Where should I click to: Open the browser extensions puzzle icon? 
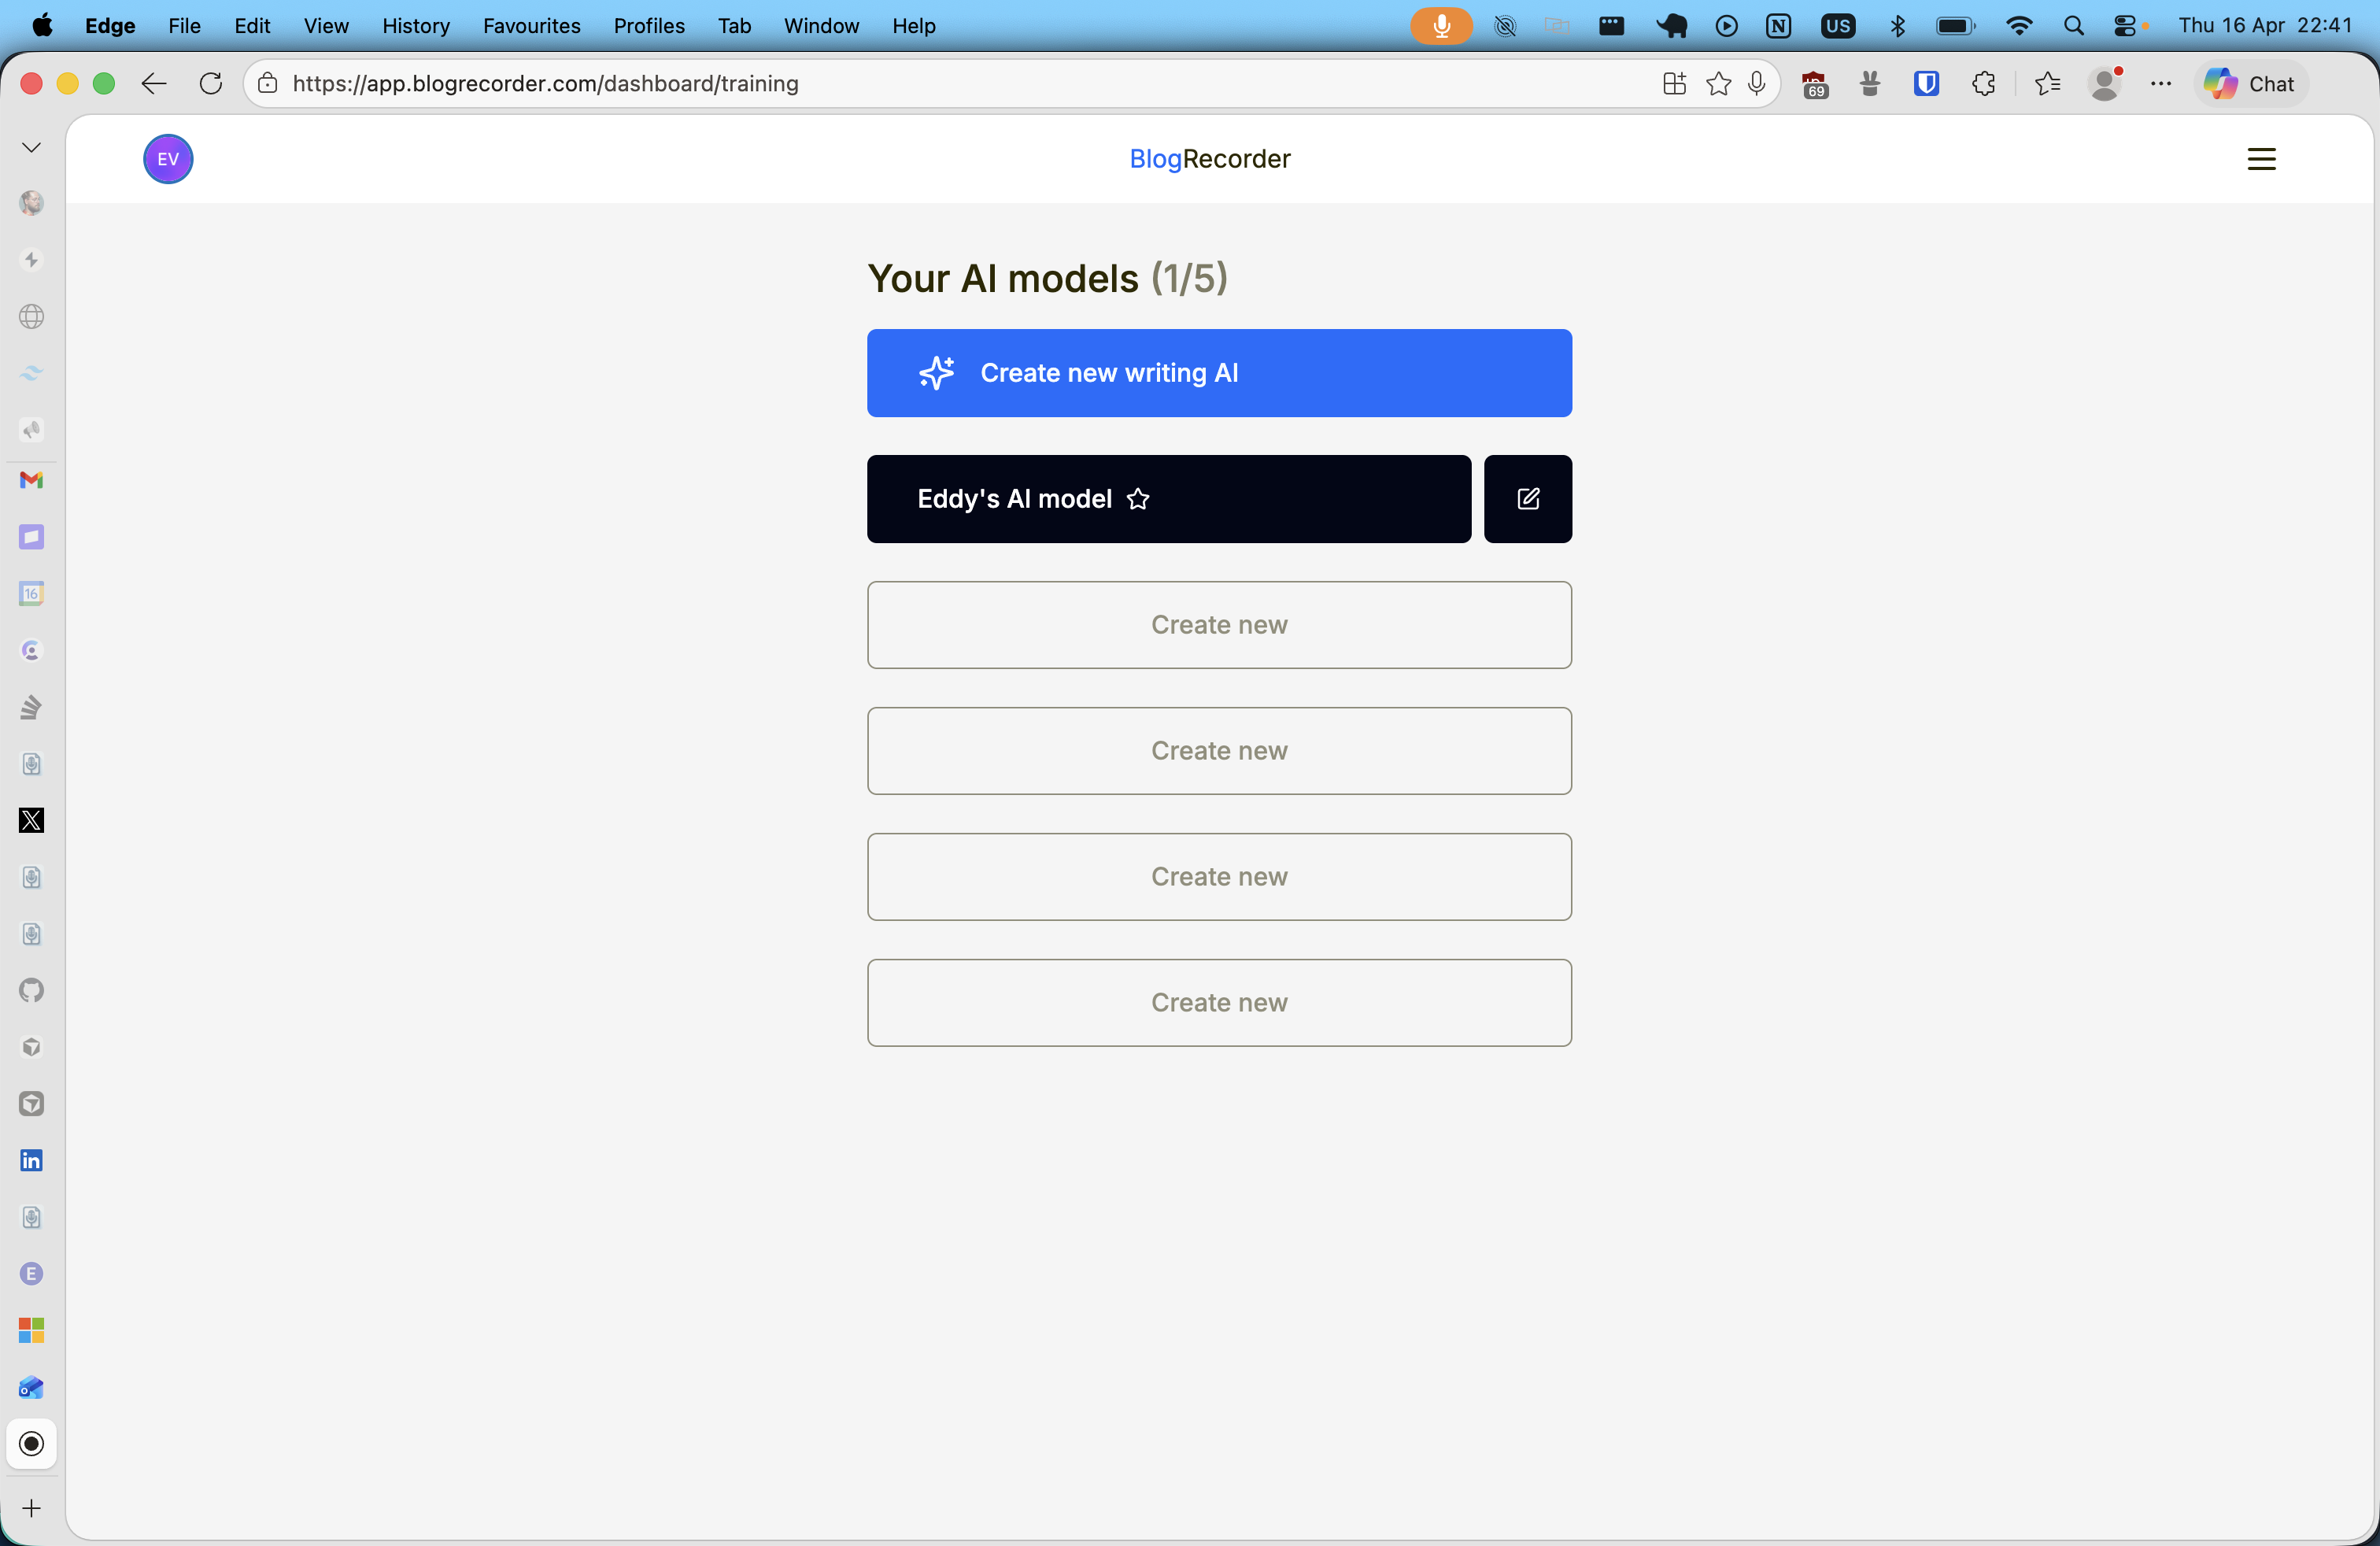pyautogui.click(x=1984, y=84)
